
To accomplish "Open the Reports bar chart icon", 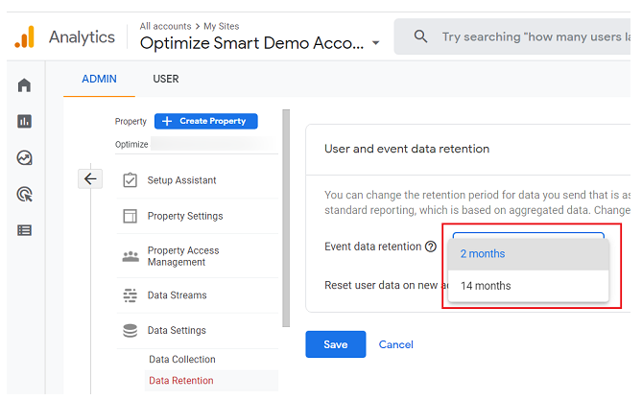I will click(24, 121).
